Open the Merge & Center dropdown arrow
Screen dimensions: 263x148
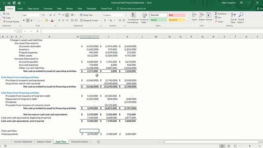click(100, 21)
